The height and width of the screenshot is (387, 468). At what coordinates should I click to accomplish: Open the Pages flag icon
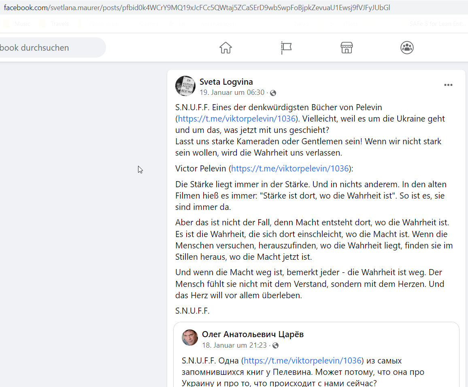pos(286,48)
